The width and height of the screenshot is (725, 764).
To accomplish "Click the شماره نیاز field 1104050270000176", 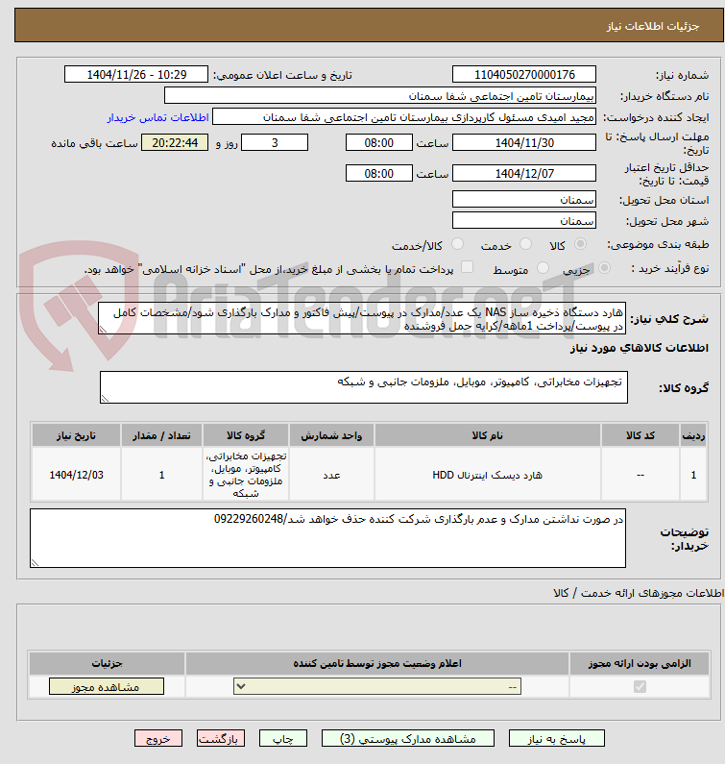I will 524,75.
